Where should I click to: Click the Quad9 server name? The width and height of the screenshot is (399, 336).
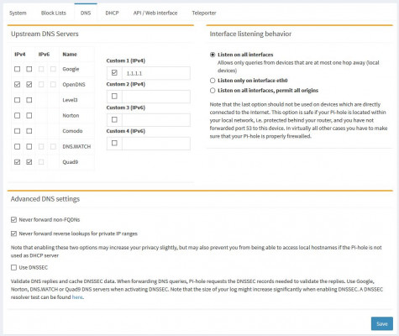(x=71, y=162)
